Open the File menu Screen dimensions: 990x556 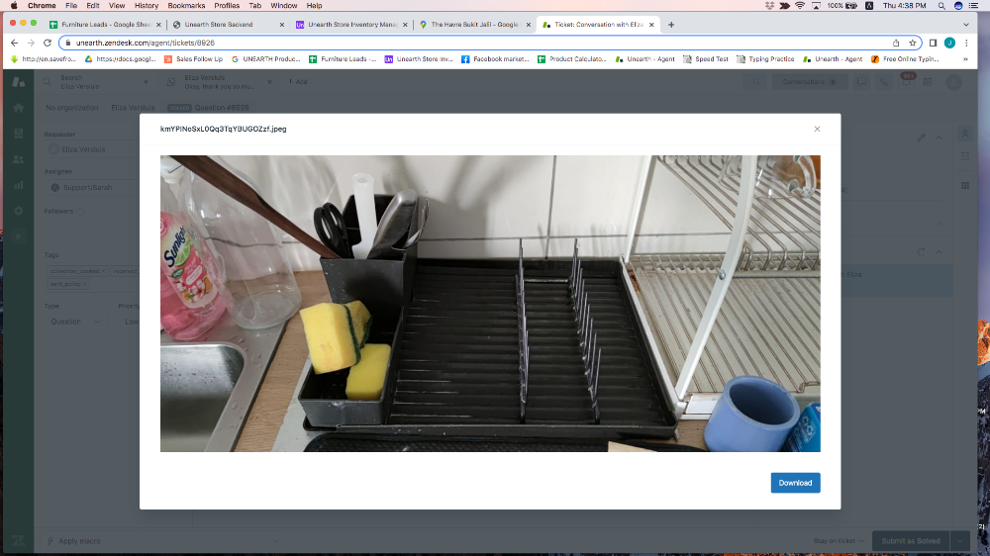(71, 6)
